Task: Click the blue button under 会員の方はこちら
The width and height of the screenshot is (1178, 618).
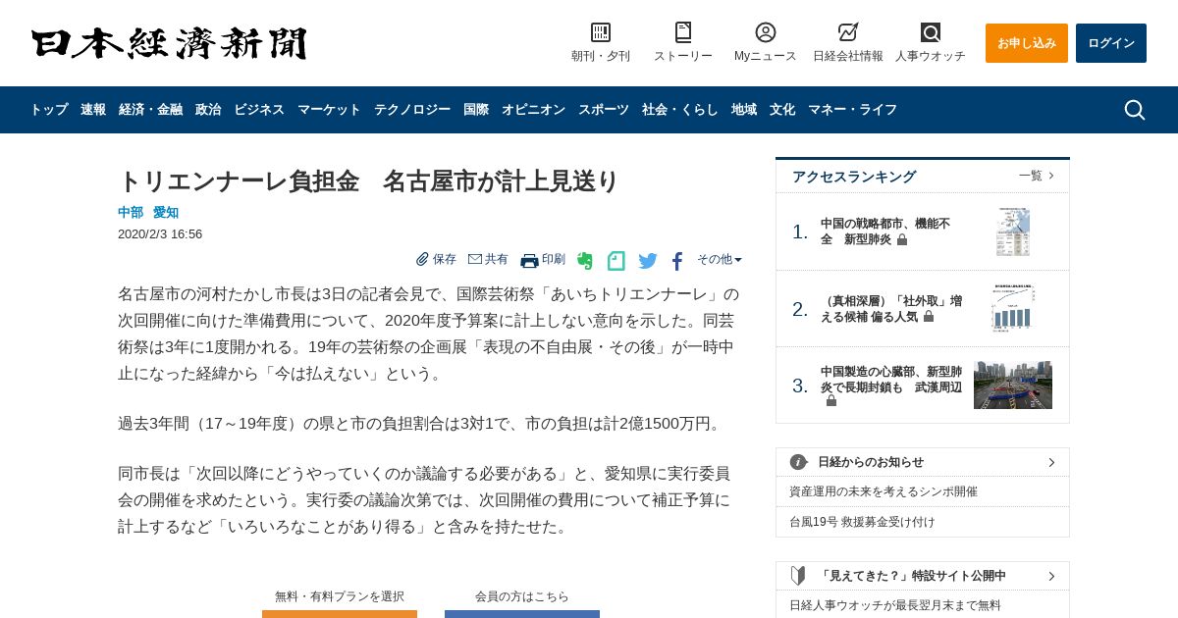Action: pyautogui.click(x=522, y=614)
